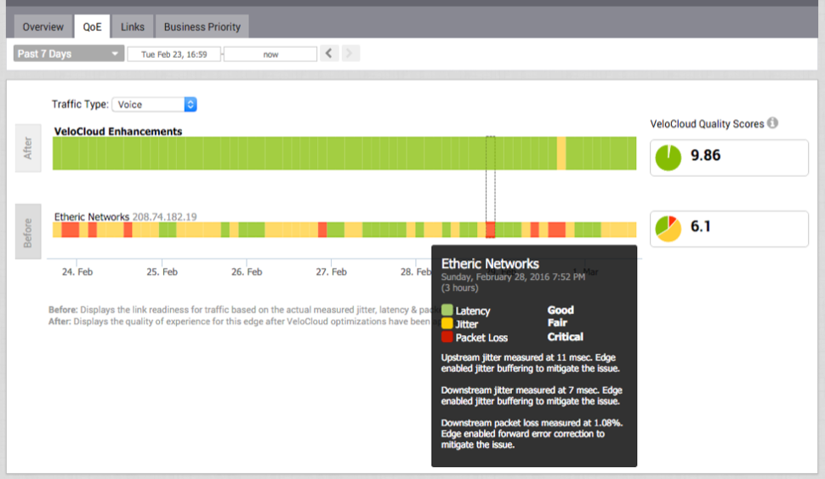Click the 9.86 quality score pie chart

coord(669,157)
